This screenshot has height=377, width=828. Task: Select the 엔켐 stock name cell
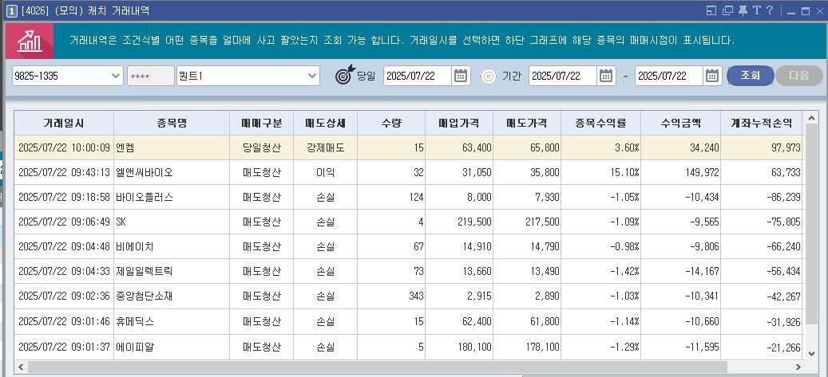click(x=172, y=147)
